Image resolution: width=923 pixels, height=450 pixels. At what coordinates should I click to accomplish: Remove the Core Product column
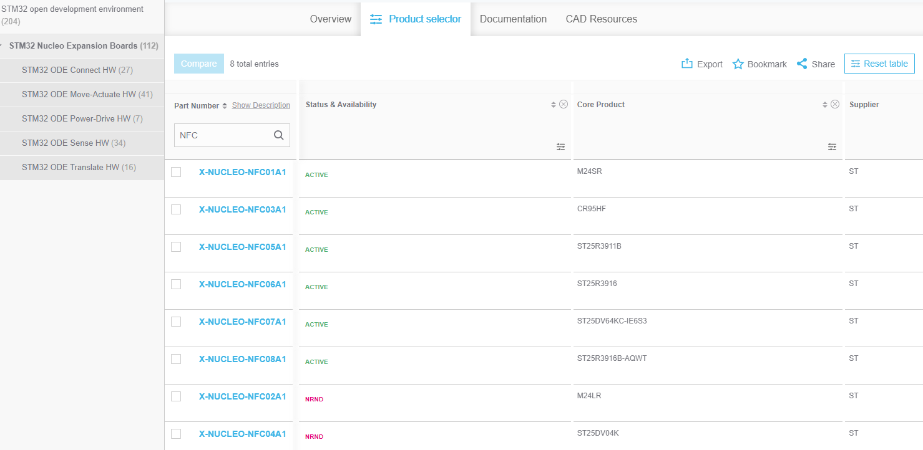pos(835,105)
